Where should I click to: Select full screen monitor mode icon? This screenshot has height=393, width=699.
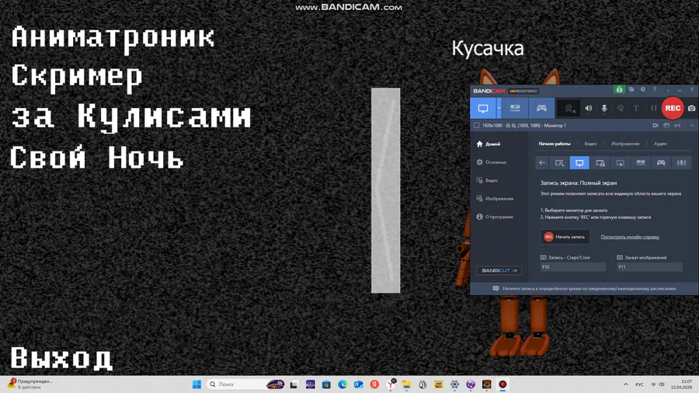579,162
